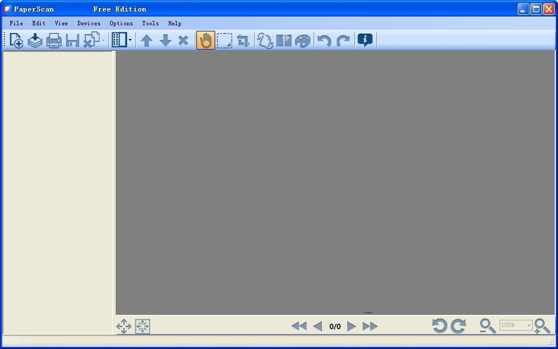Open the Devices menu

(89, 23)
